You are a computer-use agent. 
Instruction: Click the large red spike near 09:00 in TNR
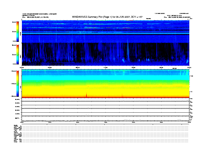coord(86,95)
